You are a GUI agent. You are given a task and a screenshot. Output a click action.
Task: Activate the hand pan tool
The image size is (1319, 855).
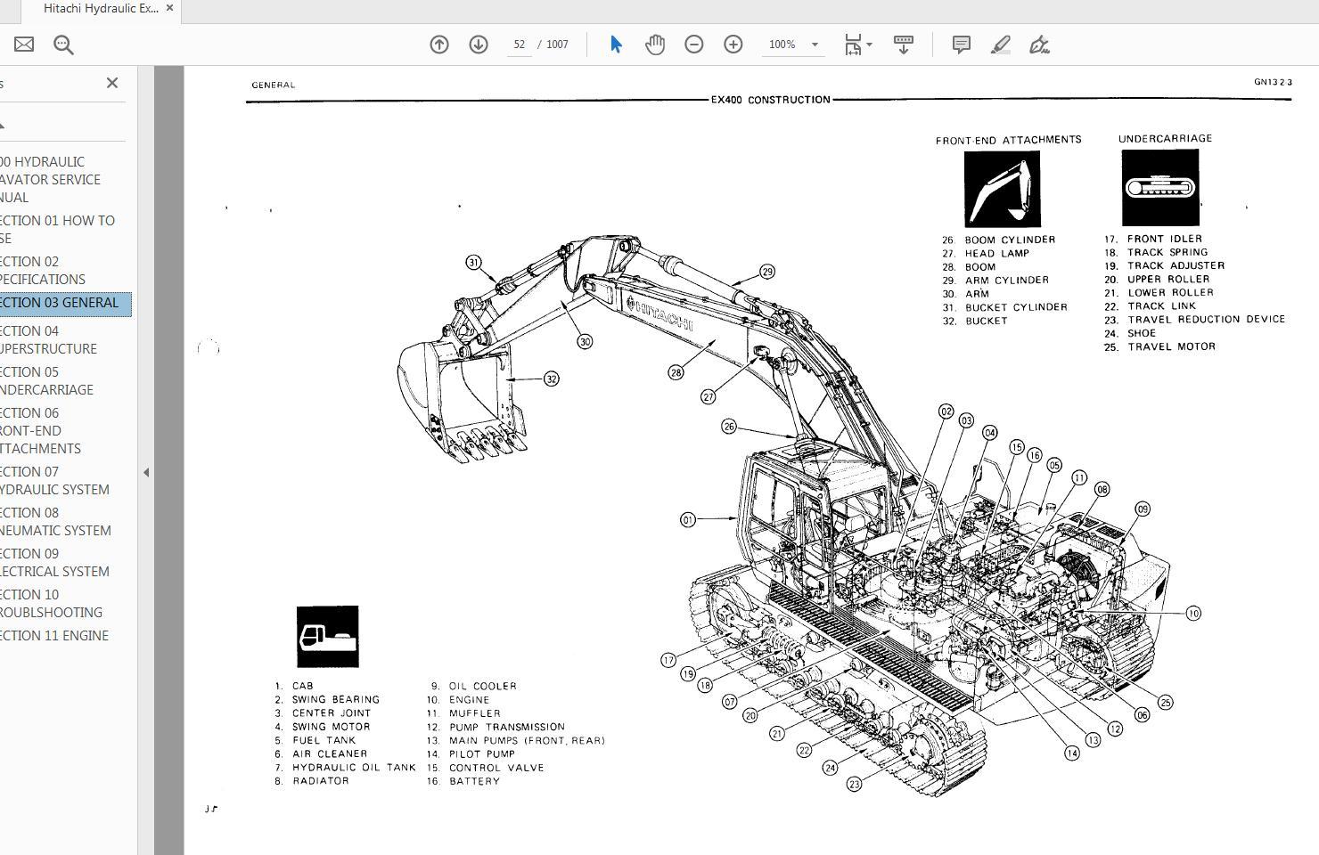(655, 45)
